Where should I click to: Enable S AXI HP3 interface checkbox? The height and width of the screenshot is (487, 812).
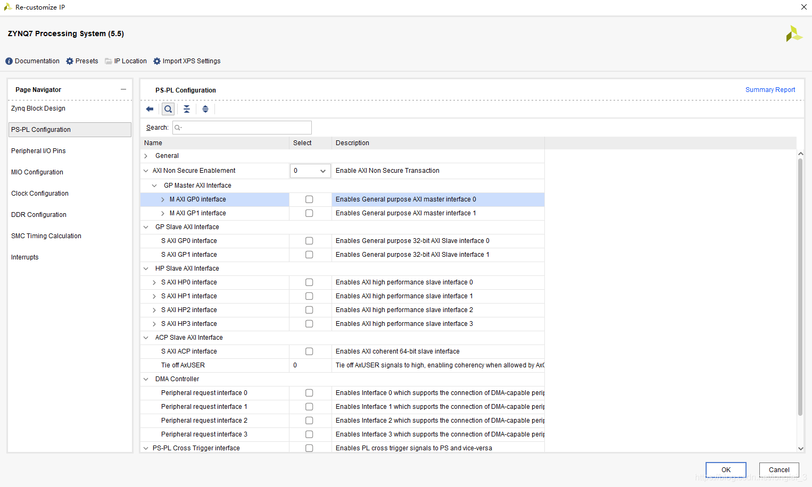[309, 324]
